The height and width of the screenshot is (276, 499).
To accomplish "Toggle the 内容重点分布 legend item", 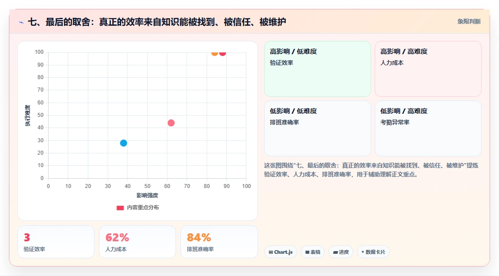I will [x=138, y=208].
